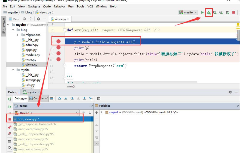Hide the Project tool window

45,19
